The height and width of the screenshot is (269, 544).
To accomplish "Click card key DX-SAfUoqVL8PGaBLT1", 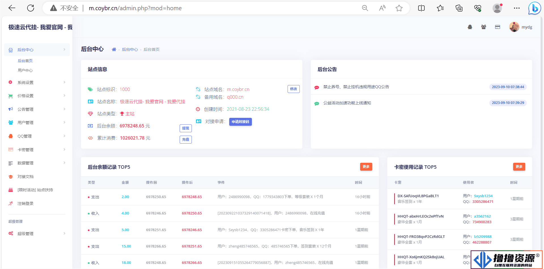I will pyautogui.click(x=418, y=196).
